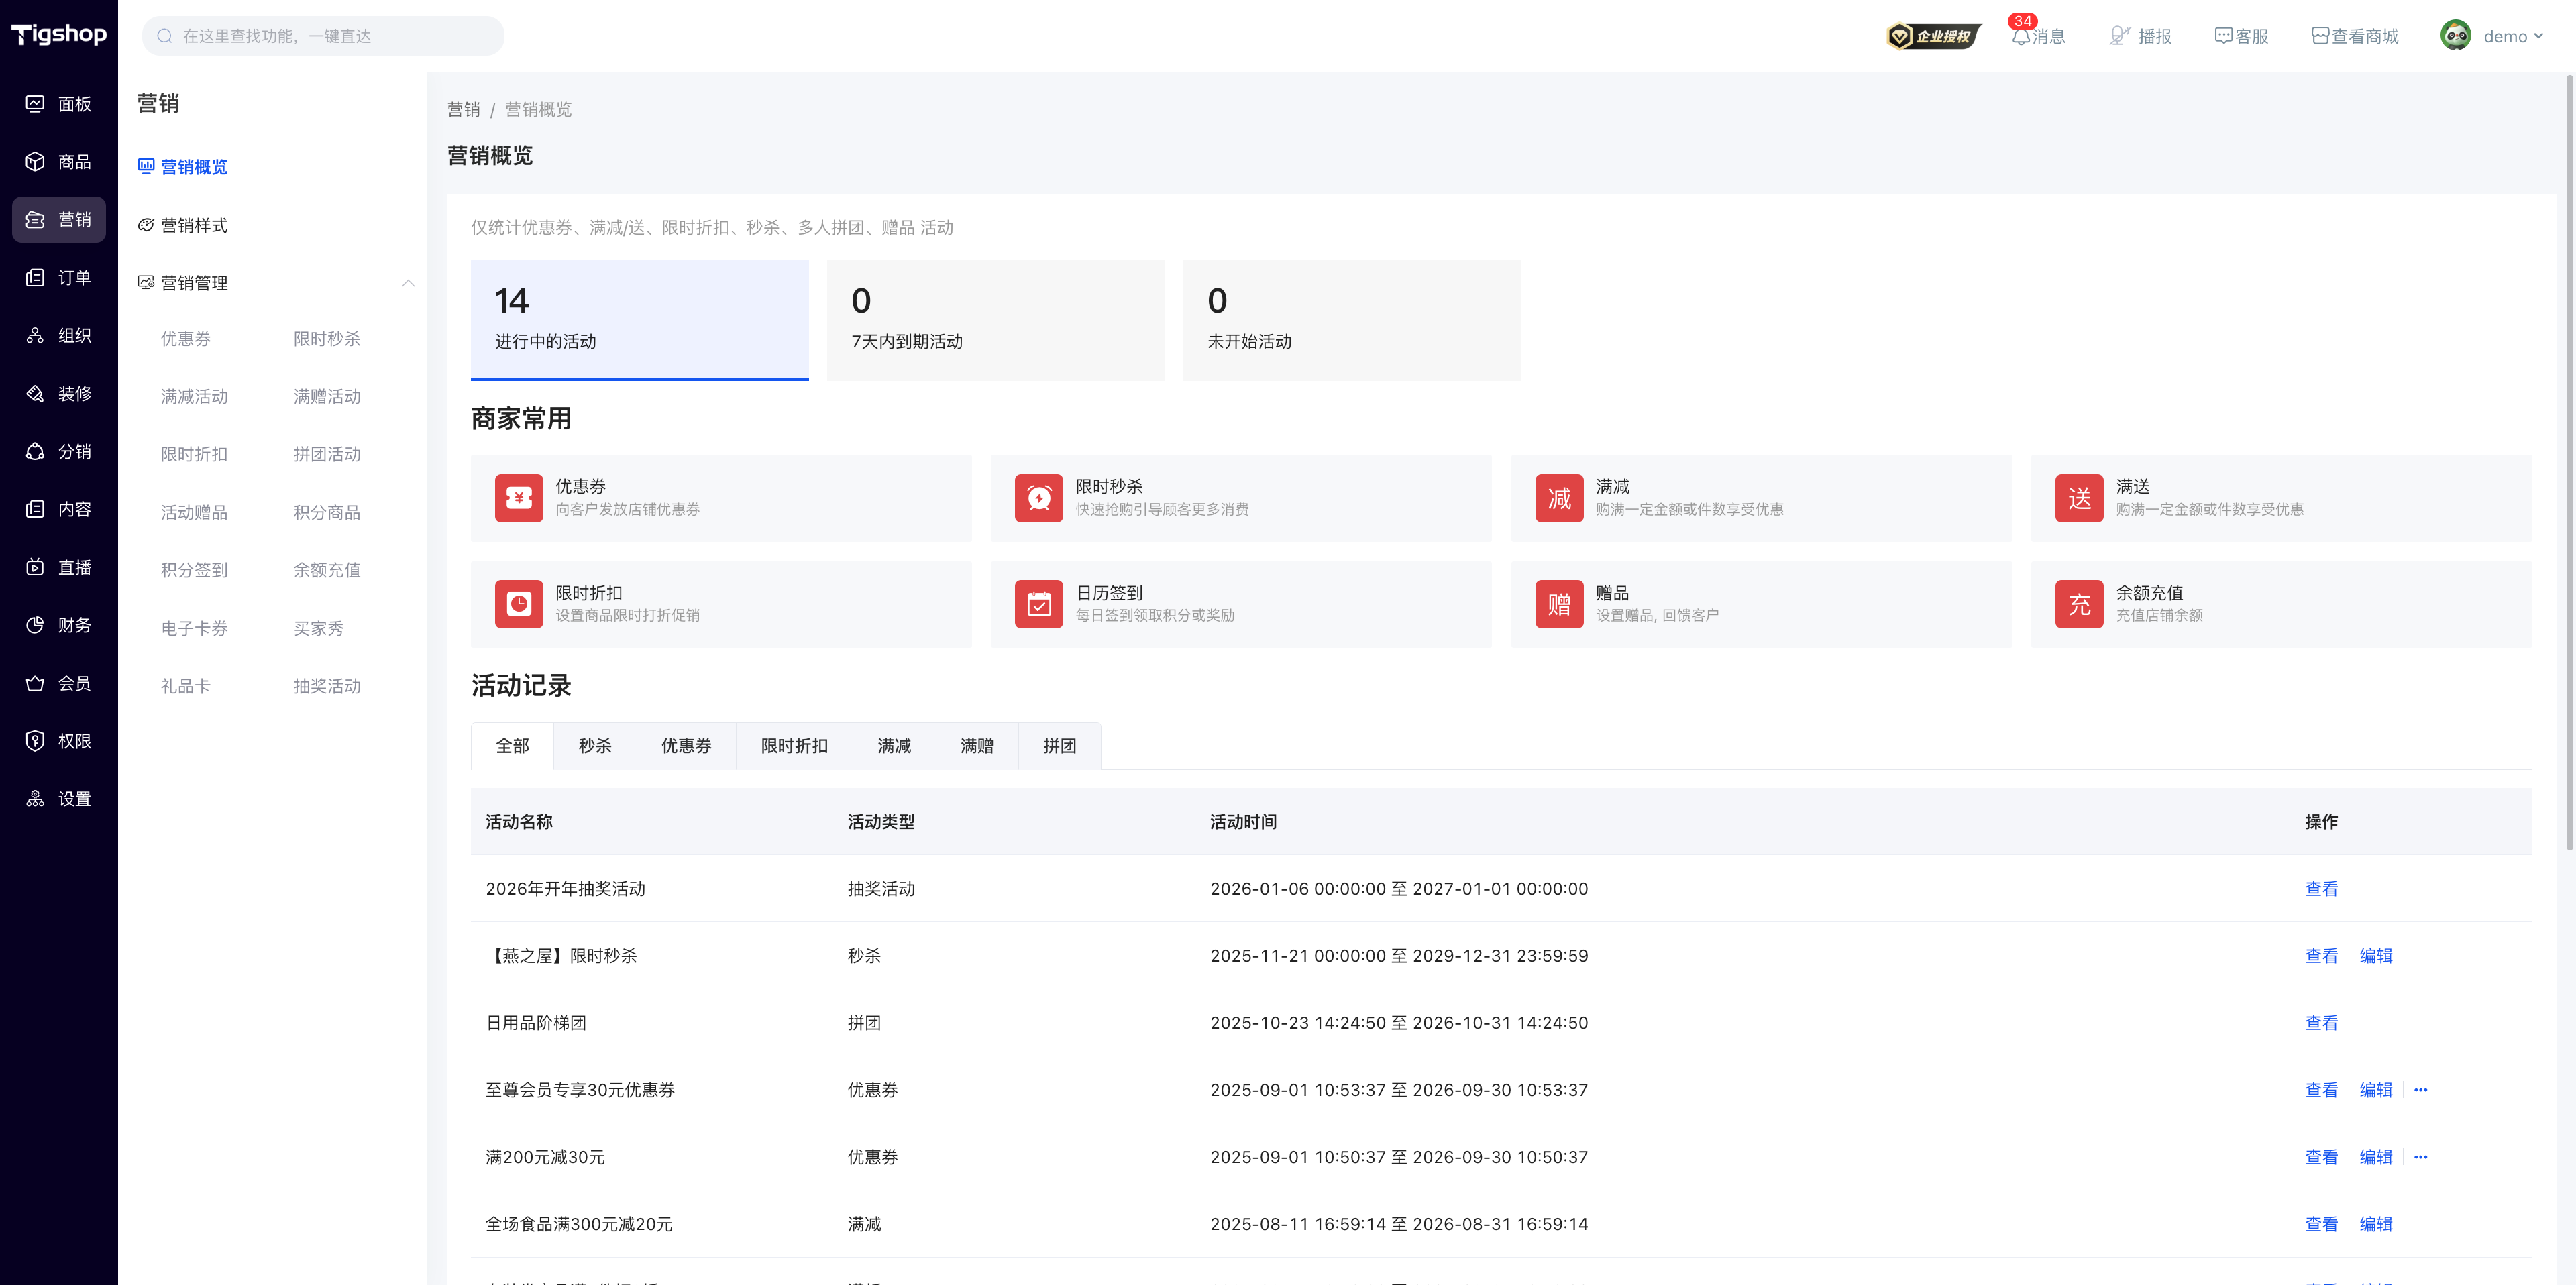
Task: Edit the 全场食品满300元减20元 activity
Action: coord(2376,1224)
